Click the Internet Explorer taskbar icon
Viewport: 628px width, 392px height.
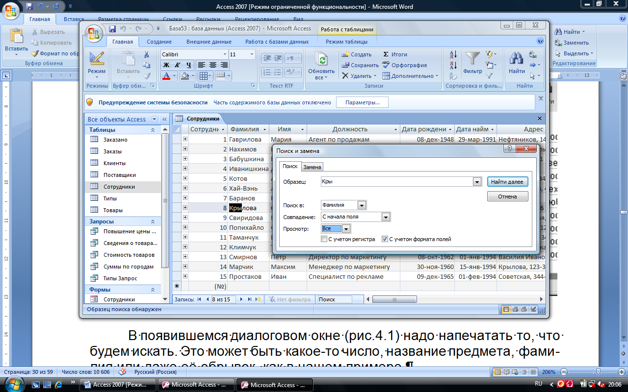pos(58,384)
